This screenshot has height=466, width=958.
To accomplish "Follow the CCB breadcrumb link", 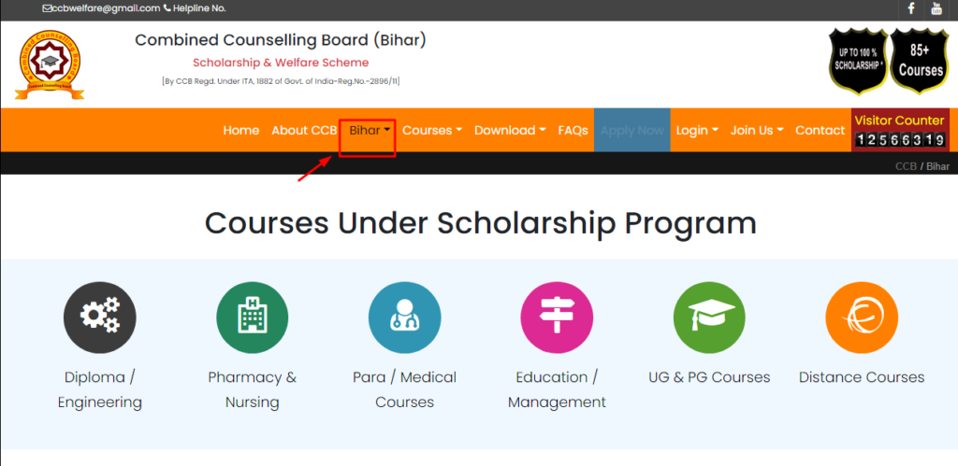I will tap(906, 166).
